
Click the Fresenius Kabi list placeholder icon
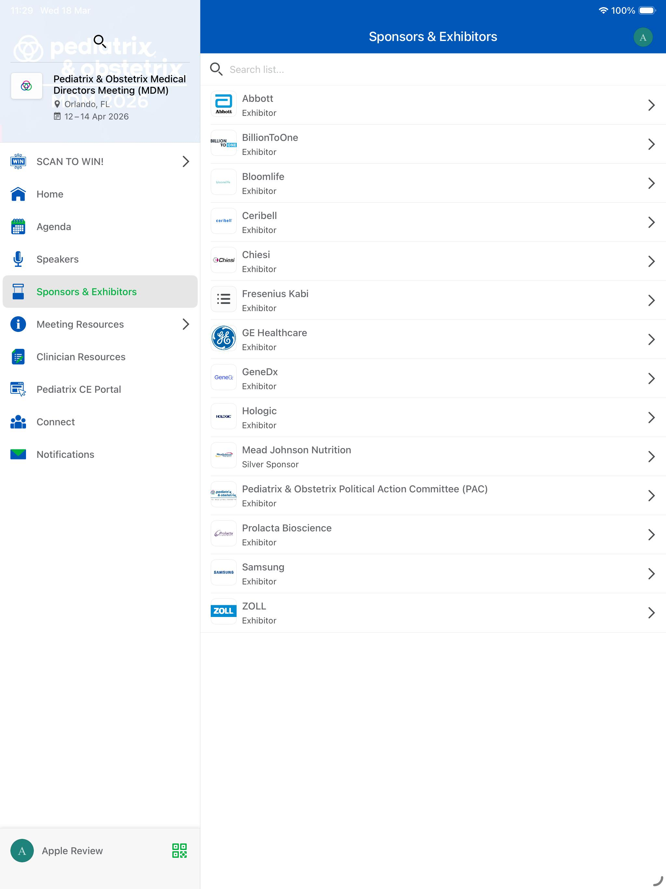click(224, 299)
